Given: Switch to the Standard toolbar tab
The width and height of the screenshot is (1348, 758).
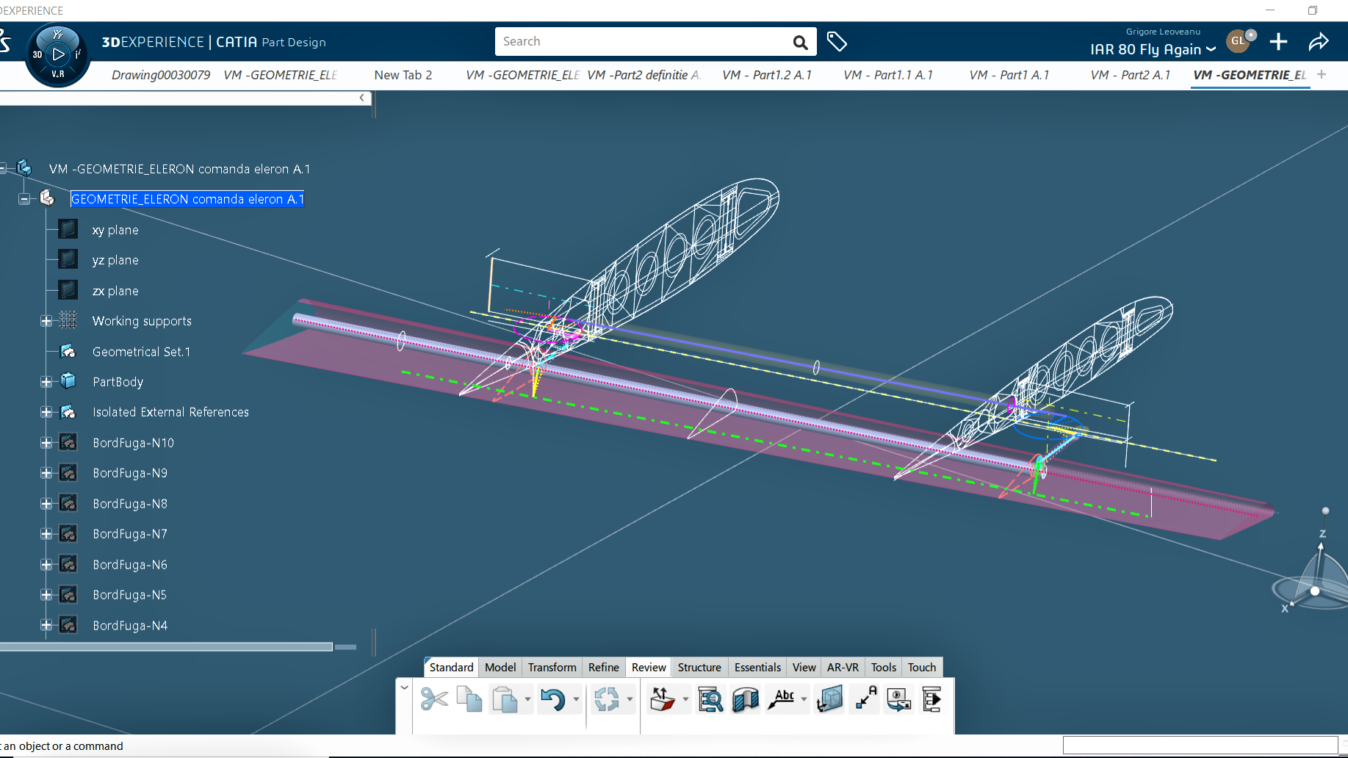Looking at the screenshot, I should (451, 667).
